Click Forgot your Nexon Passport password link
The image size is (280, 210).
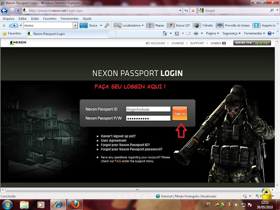(x=132, y=149)
